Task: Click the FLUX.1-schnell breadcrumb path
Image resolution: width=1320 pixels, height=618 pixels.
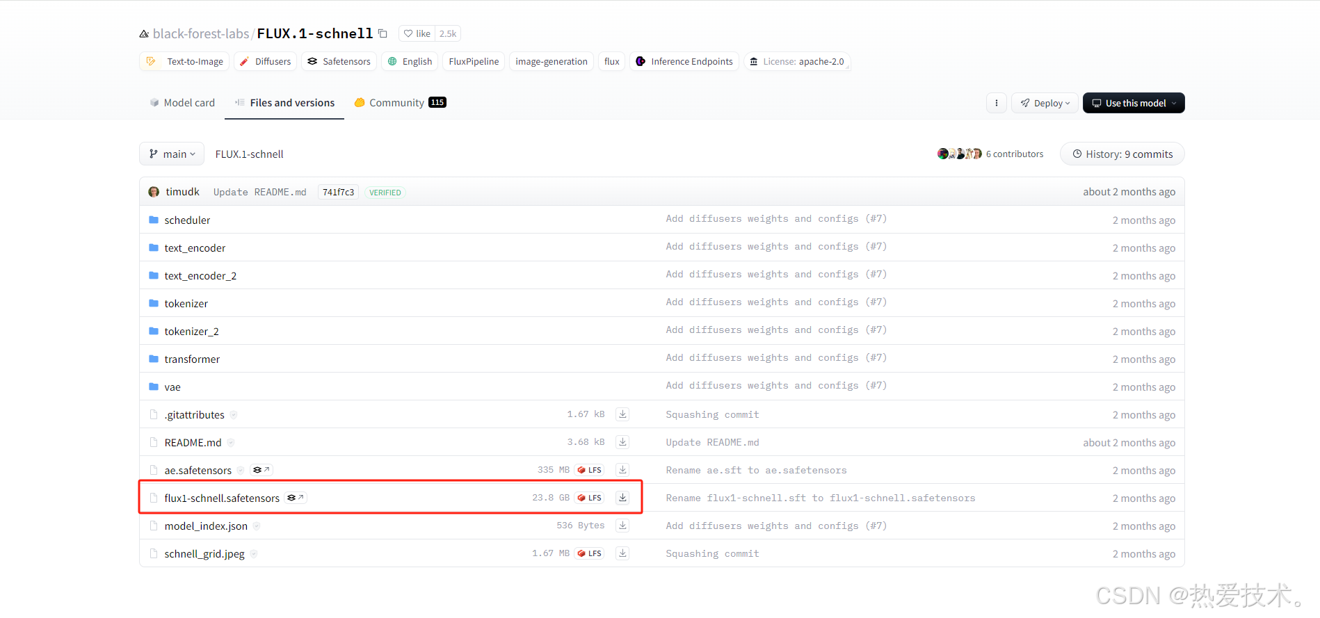Action: 249,154
